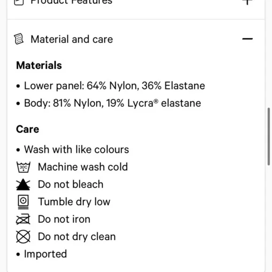Viewport: 272px width, 272px height.
Task: Click Lower panel 64% Nylon line
Action: coord(114,86)
